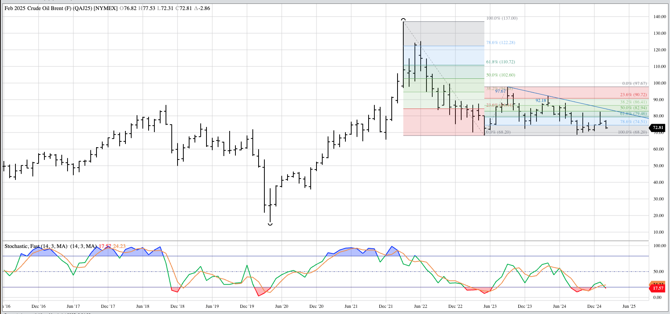Select the 100.0% (137.00) Fibonacci label
The height and width of the screenshot is (314, 670).
502,18
